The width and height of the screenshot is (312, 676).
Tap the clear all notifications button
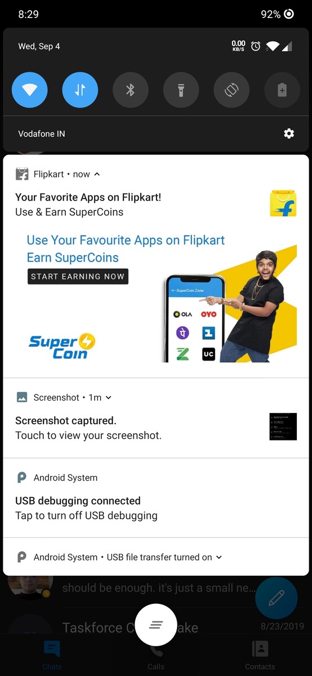pyautogui.click(x=156, y=624)
